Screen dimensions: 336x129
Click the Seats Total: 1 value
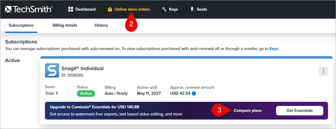(x=51, y=93)
